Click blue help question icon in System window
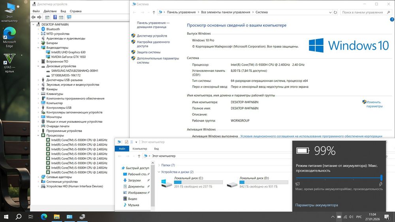The image size is (395, 222). coord(392,19)
